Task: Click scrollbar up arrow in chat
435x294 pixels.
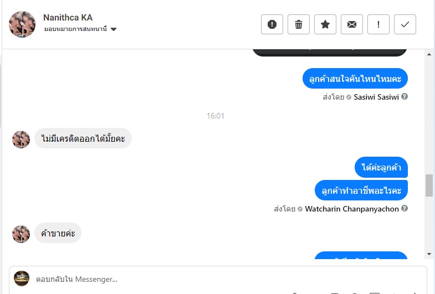Action: 429,54
